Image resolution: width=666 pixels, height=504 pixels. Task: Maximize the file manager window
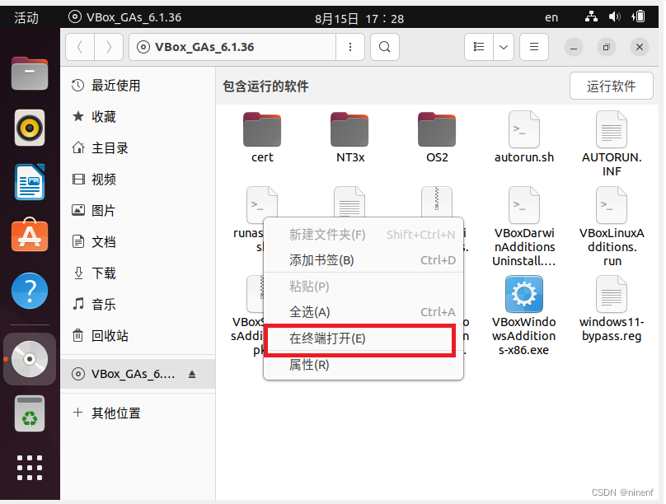[x=606, y=47]
